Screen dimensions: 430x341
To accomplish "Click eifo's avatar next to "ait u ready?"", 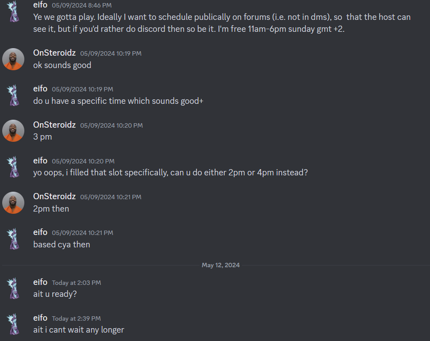I will point(13,288).
